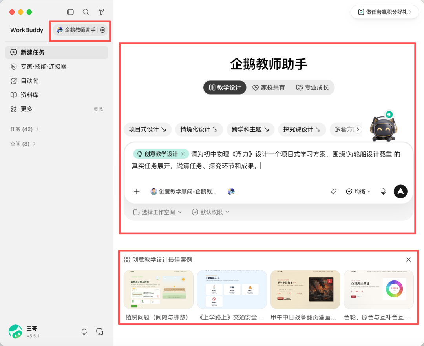Switch to 教学设计 tab
Viewport: 424px width, 346px height.
point(225,87)
